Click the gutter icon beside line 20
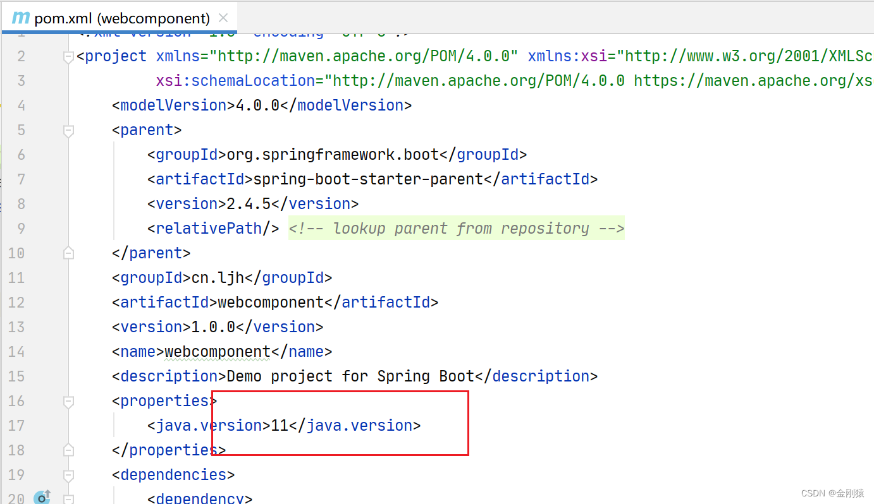Viewport: 874px width, 504px height. pos(42,498)
